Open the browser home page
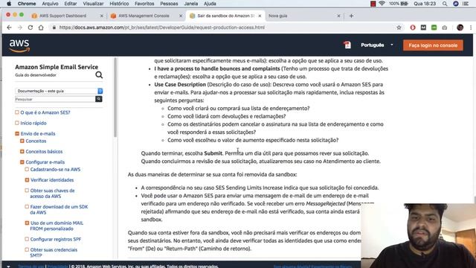The image size is (476, 268). [x=41, y=28]
